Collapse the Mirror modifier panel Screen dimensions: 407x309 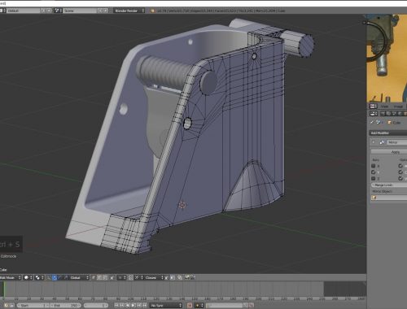click(374, 142)
